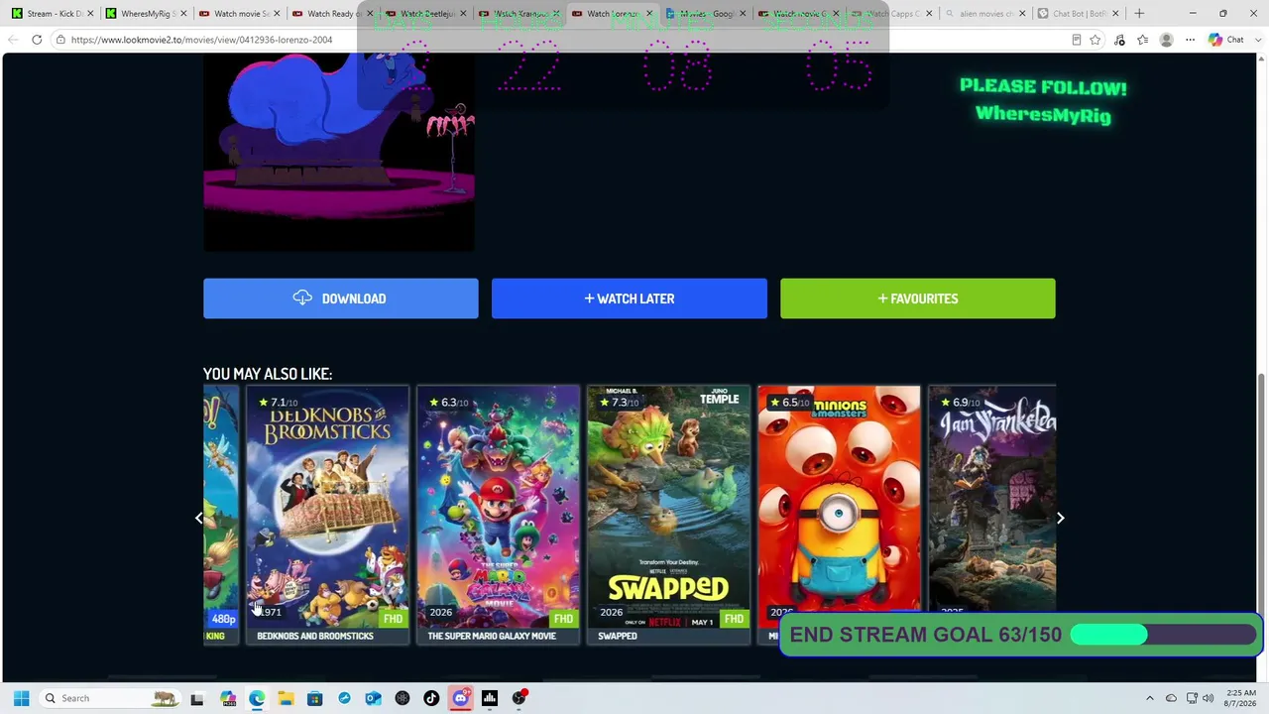Click the blue Download button

(x=341, y=298)
